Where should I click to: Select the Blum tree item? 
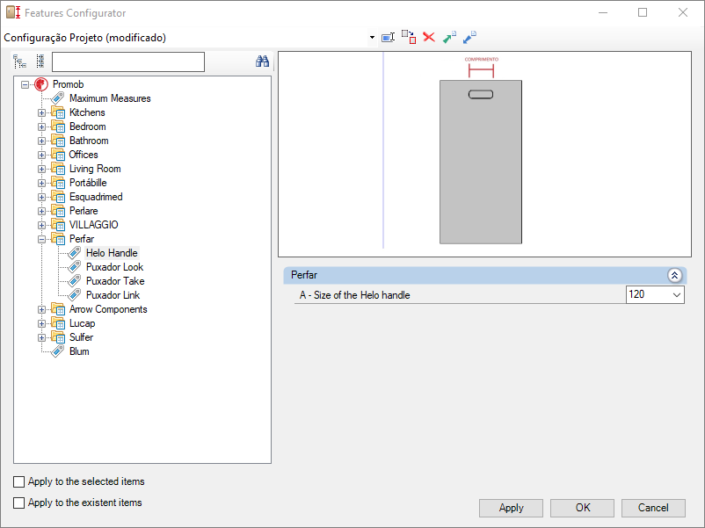point(79,351)
